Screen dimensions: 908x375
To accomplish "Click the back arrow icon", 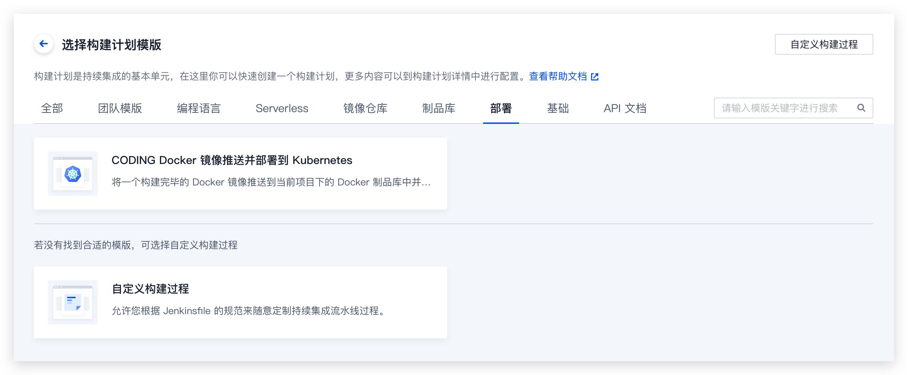I will click(x=44, y=44).
